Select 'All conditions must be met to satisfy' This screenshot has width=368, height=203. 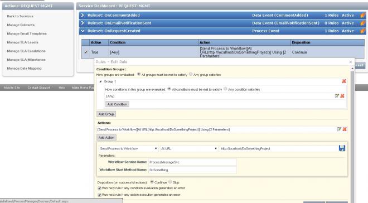169,89
